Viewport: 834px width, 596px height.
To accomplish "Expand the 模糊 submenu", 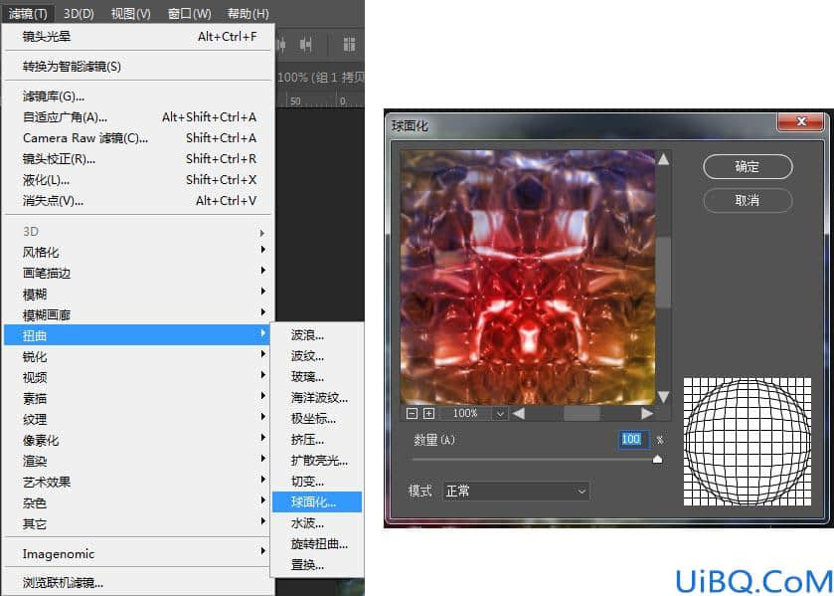I will (137, 294).
